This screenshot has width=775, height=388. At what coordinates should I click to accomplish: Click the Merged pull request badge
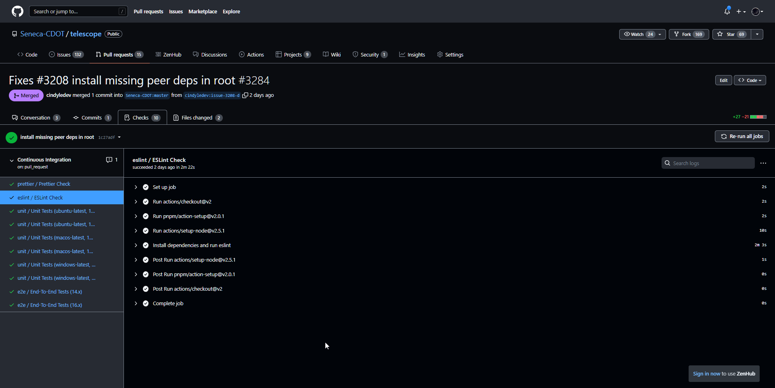click(x=26, y=95)
